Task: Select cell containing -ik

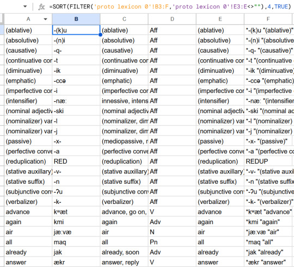Action: point(76,71)
